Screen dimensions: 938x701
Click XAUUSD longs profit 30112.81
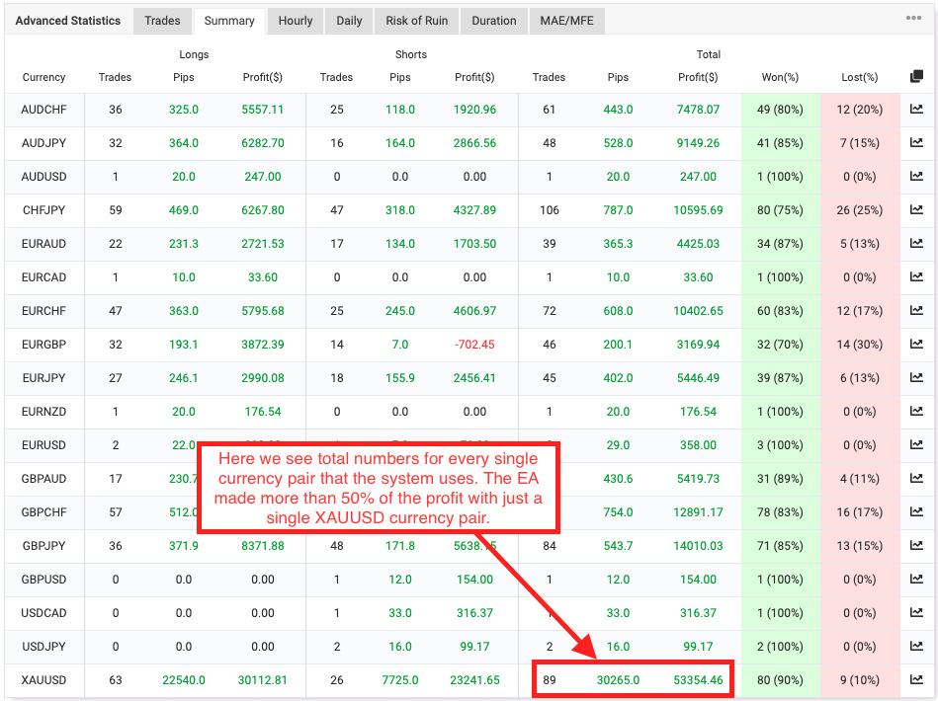(263, 679)
